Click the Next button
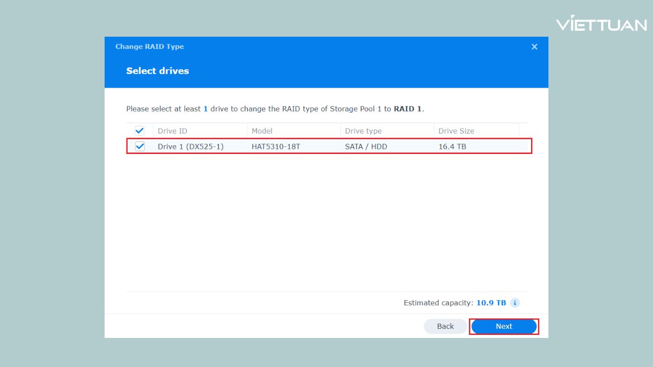Screen dimensions: 653x367 point(504,326)
